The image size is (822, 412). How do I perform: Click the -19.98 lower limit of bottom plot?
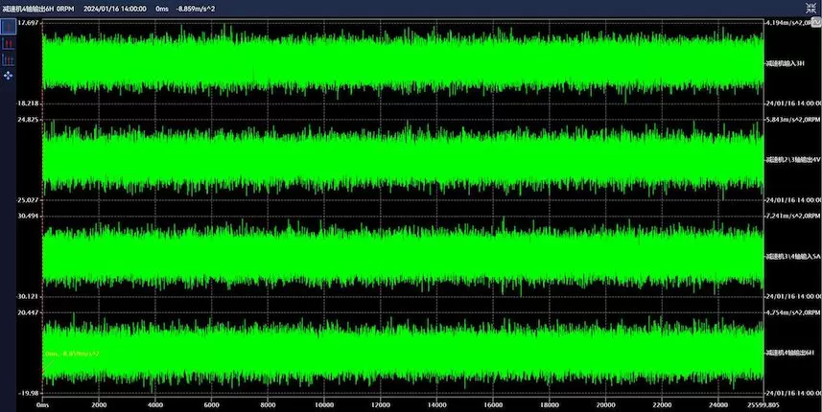pyautogui.click(x=29, y=393)
